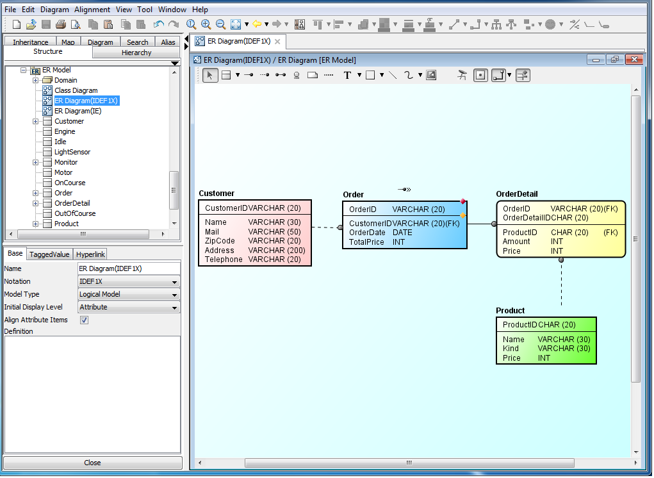Collapse the ER Model root node
Image resolution: width=654 pixels, height=478 pixels.
(24, 70)
